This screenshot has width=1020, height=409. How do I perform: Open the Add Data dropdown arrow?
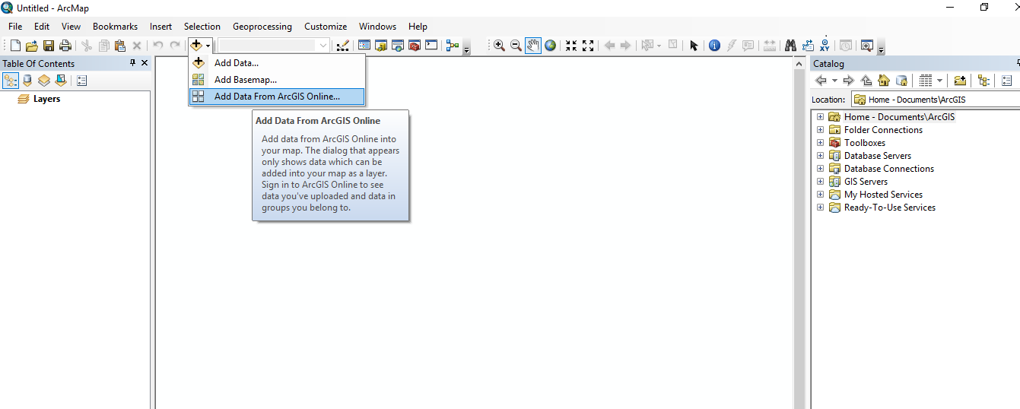pyautogui.click(x=208, y=46)
